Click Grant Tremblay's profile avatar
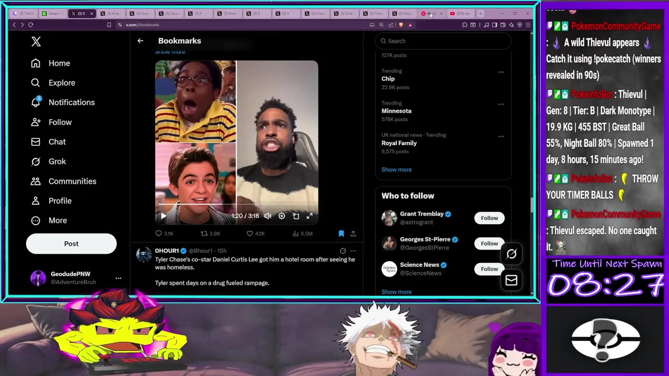 389,218
